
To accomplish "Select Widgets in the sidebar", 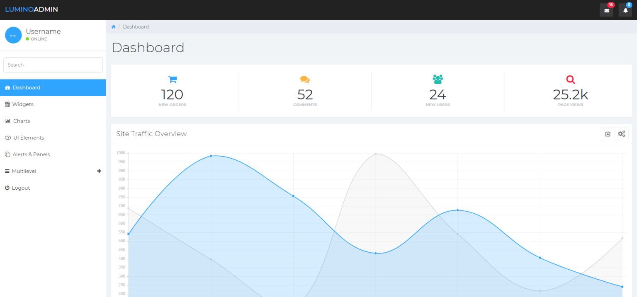I will (x=23, y=104).
